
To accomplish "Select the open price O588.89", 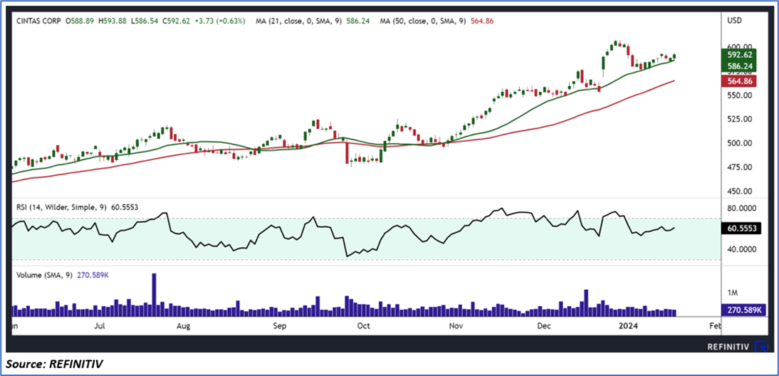I will pos(81,21).
